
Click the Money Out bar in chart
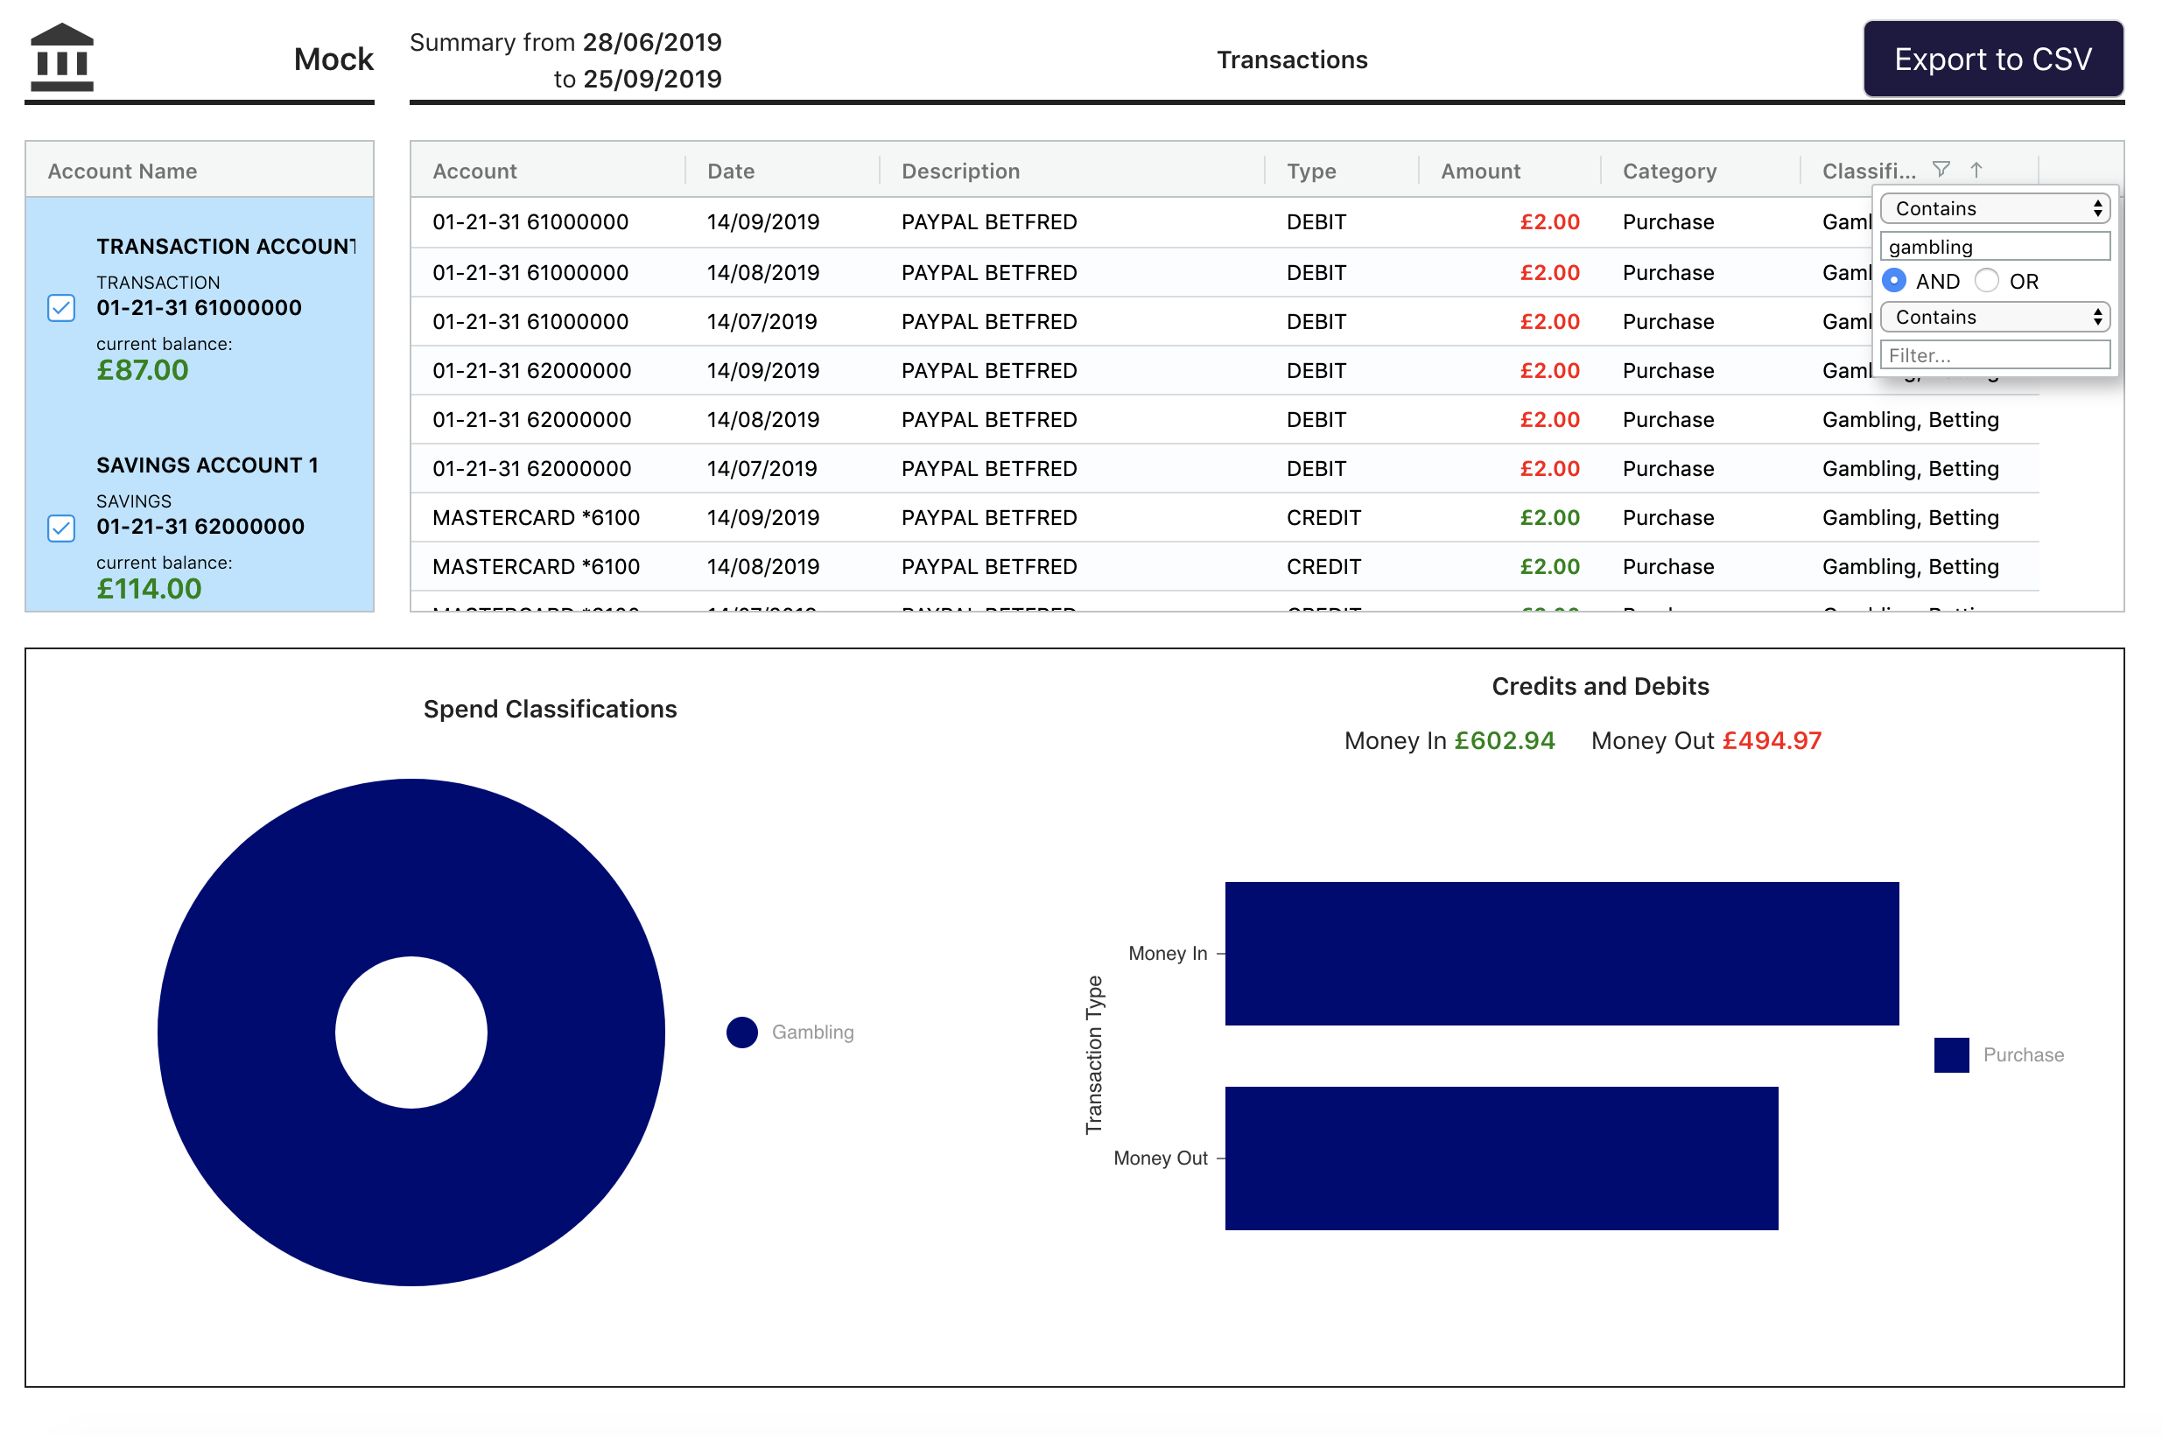(x=1501, y=1158)
